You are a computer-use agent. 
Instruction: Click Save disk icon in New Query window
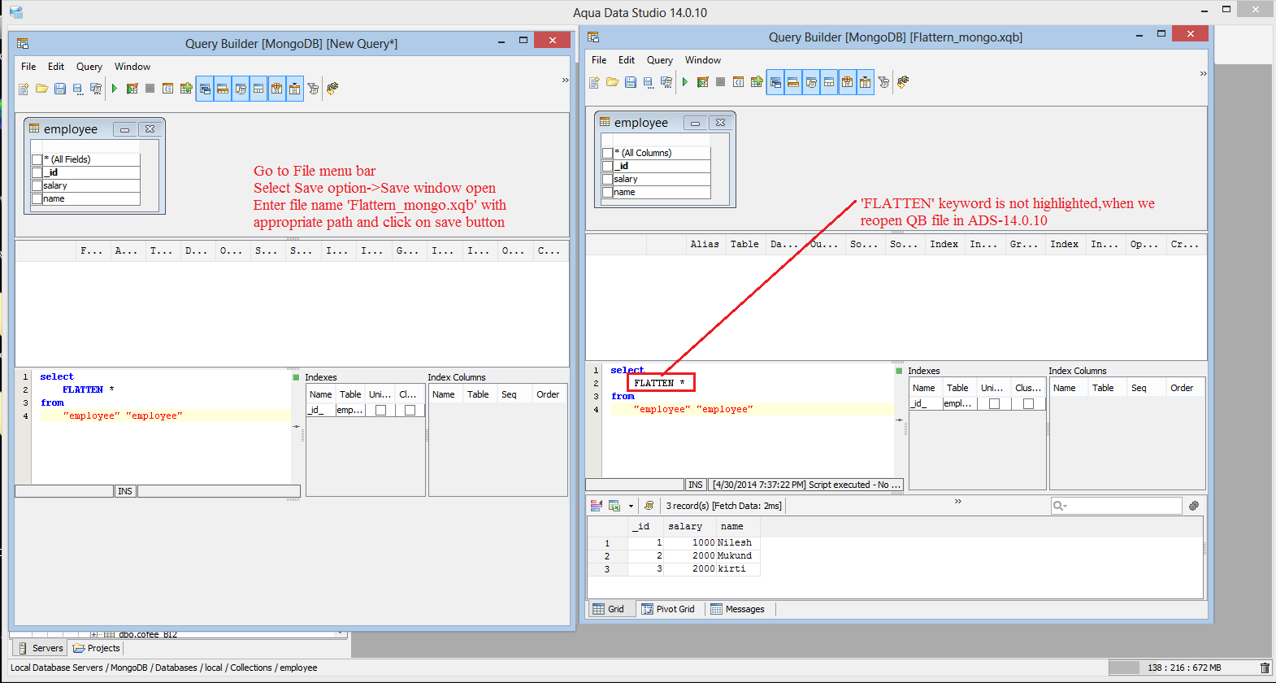(x=60, y=89)
